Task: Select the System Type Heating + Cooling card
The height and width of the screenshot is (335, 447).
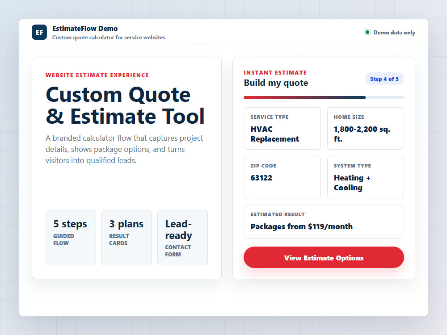Action: pyautogui.click(x=366, y=177)
